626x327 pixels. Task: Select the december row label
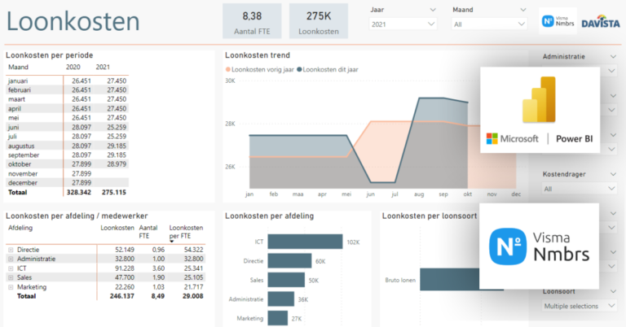[x=23, y=183]
